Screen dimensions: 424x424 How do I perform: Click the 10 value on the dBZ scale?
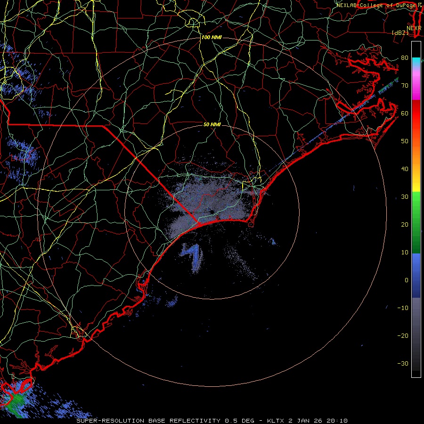[x=405, y=253]
